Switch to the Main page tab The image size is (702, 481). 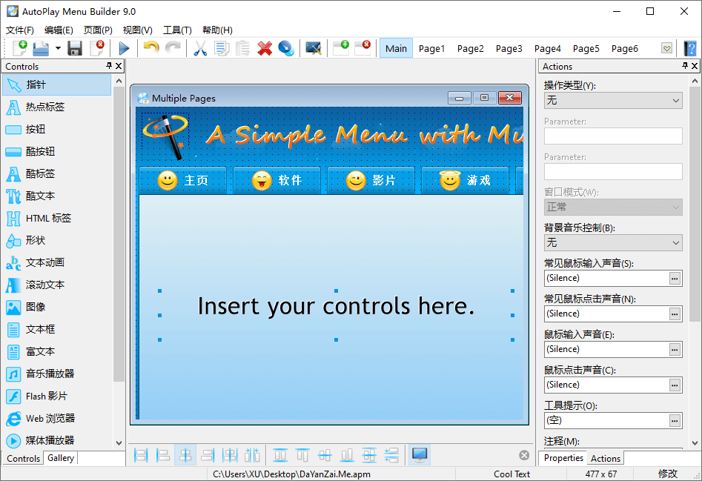pos(396,48)
